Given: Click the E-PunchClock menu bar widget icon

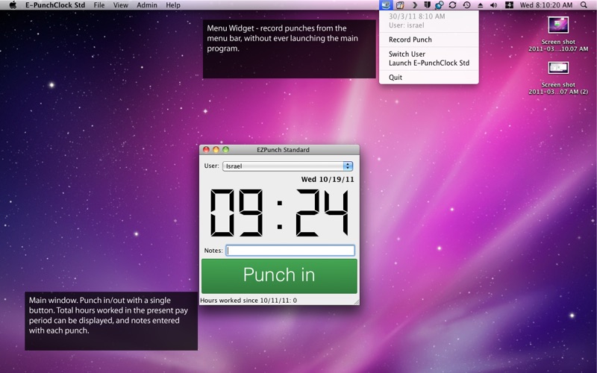Looking at the screenshot, I should (386, 5).
